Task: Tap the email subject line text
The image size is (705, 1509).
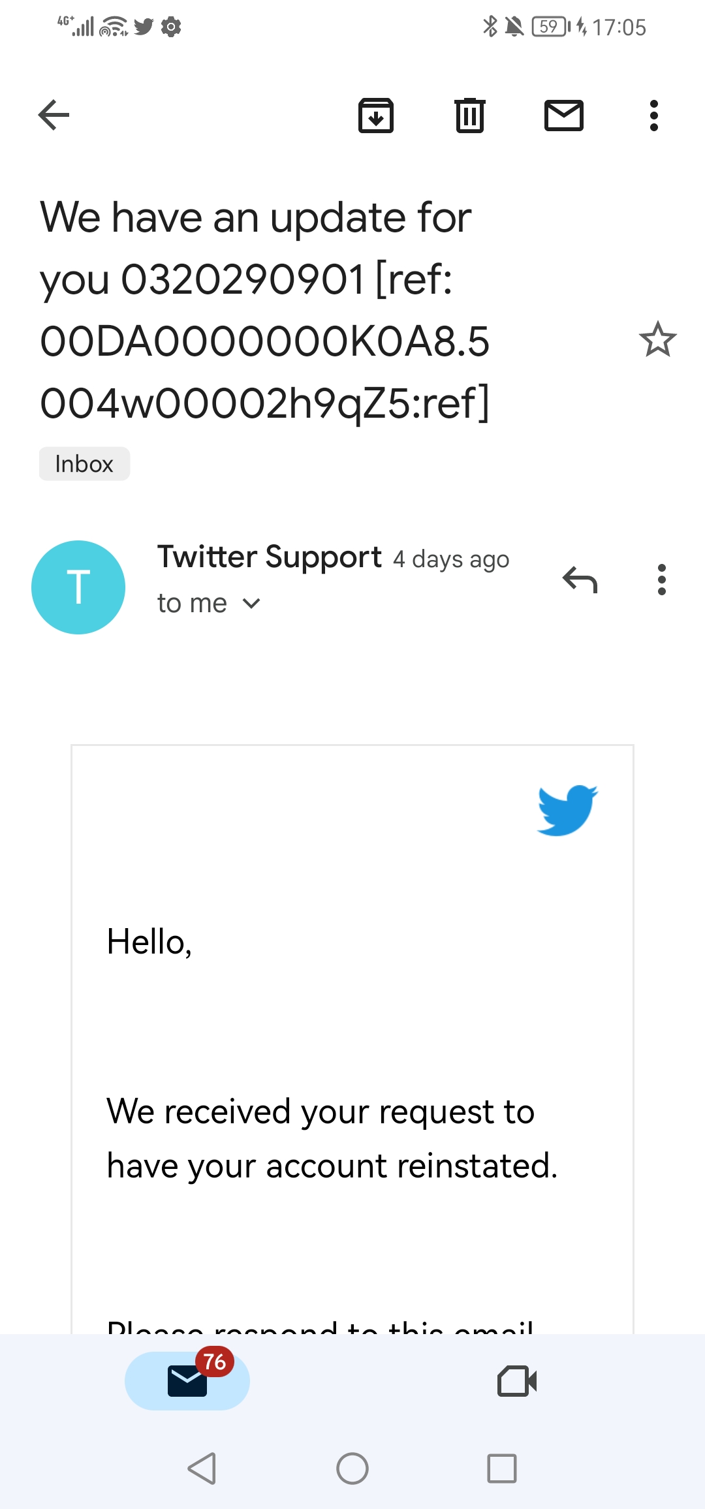Action: click(x=264, y=310)
